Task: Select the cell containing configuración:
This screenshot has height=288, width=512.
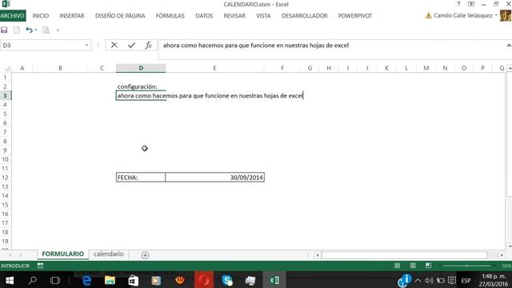Action: coord(141,86)
